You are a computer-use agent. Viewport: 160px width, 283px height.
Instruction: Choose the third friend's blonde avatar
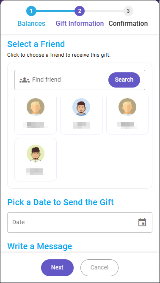127,107
